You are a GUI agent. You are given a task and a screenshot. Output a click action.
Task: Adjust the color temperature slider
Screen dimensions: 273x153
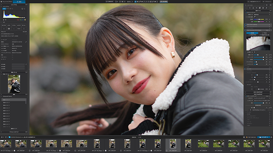point(259,19)
